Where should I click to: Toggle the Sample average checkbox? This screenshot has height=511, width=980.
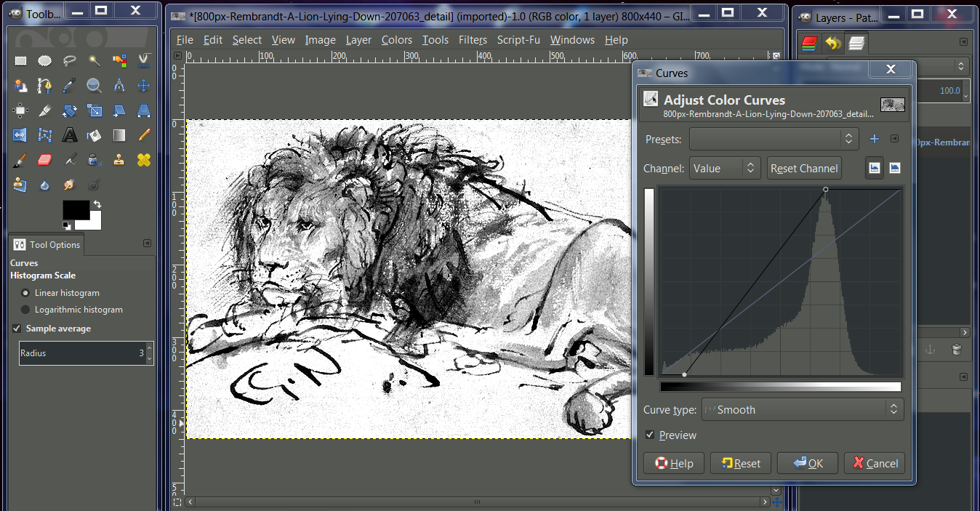17,329
